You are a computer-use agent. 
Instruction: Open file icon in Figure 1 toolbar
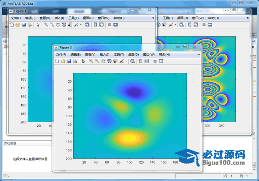[x=17, y=25]
